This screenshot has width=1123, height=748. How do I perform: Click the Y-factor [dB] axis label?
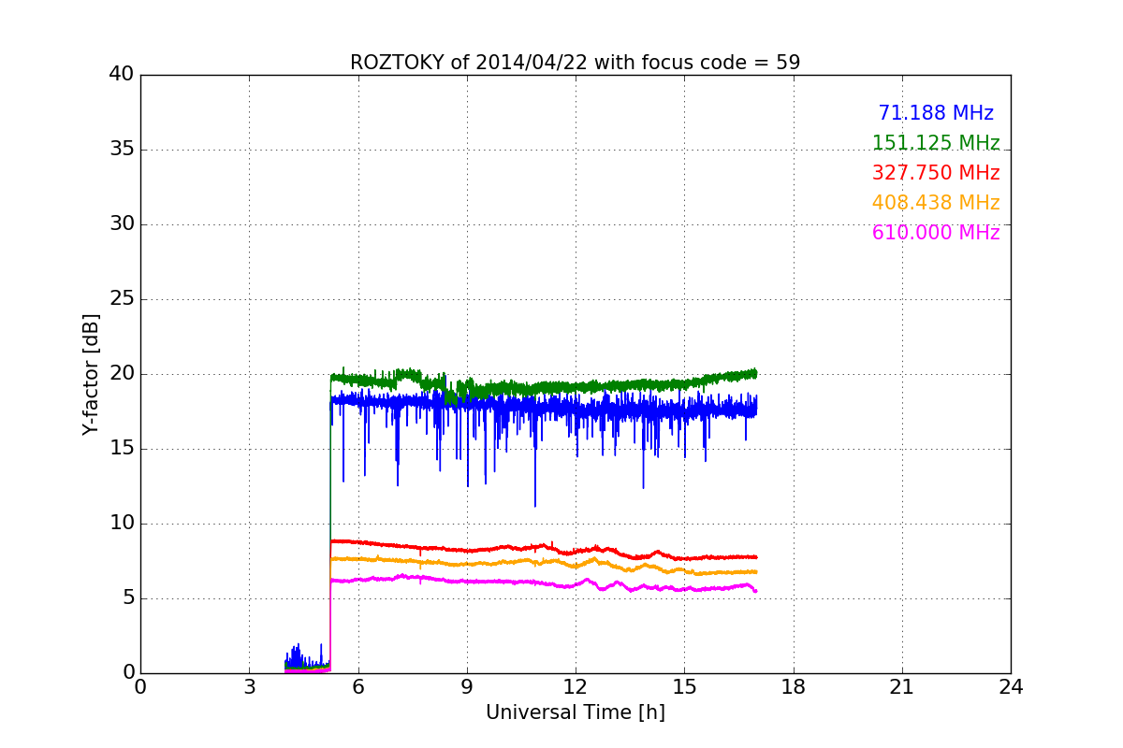pos(91,374)
